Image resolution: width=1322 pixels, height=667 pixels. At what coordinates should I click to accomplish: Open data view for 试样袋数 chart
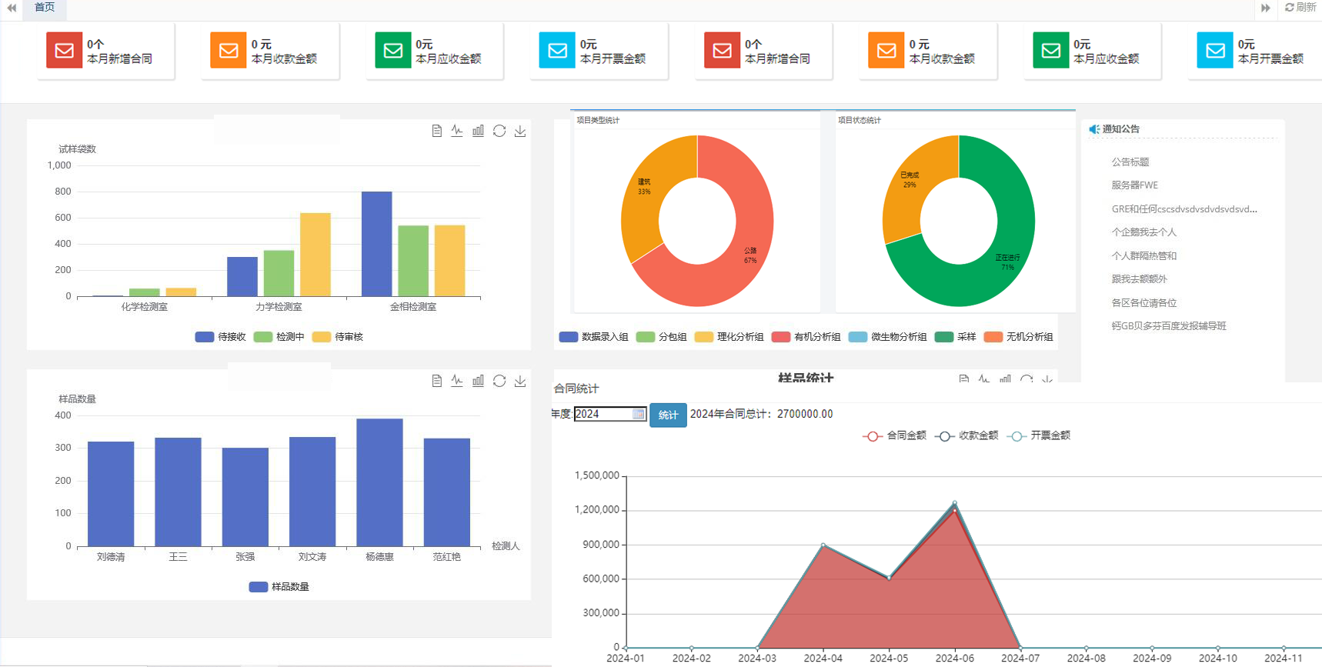436,131
